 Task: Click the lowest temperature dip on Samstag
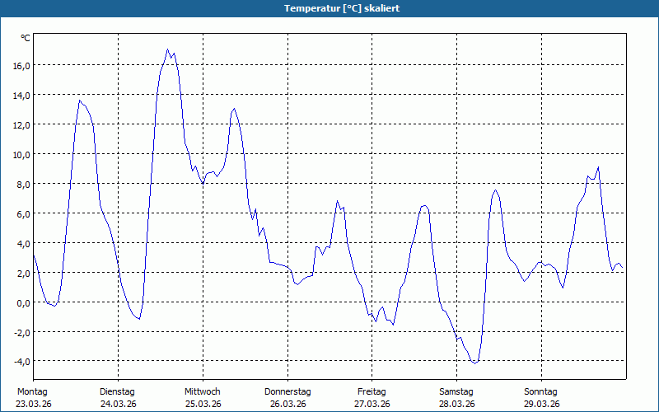coord(475,363)
